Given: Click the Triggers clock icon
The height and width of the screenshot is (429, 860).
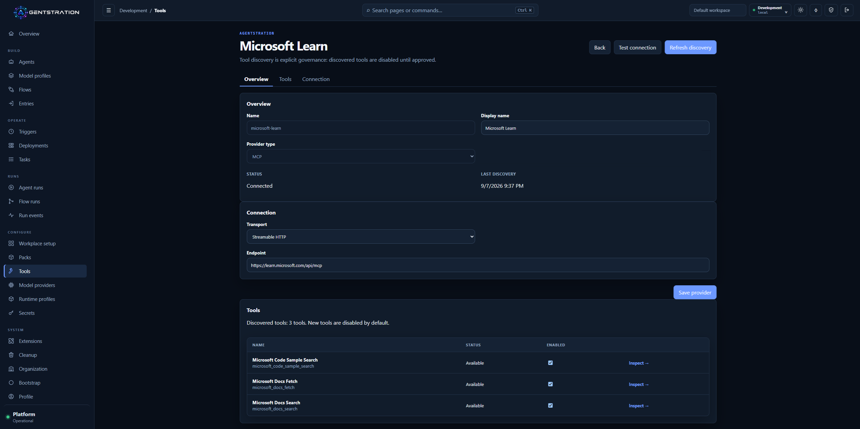Looking at the screenshot, I should click(11, 131).
